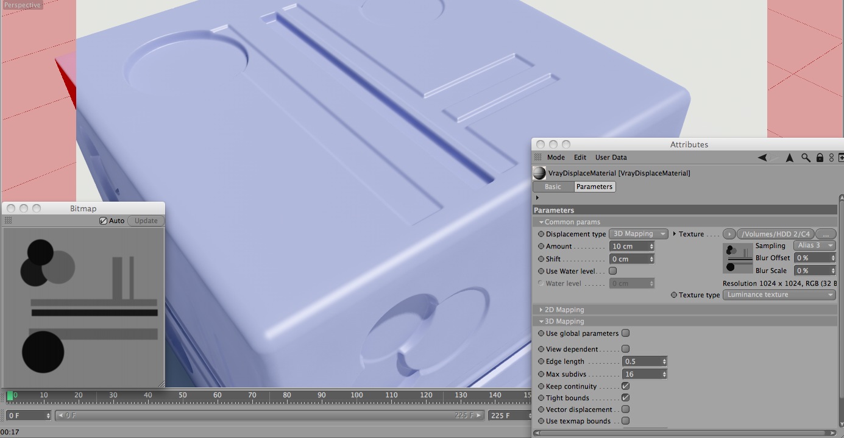
Task: Enable Use Water level checkbox
Action: pyautogui.click(x=613, y=271)
